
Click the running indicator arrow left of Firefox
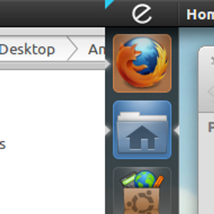tap(108, 64)
